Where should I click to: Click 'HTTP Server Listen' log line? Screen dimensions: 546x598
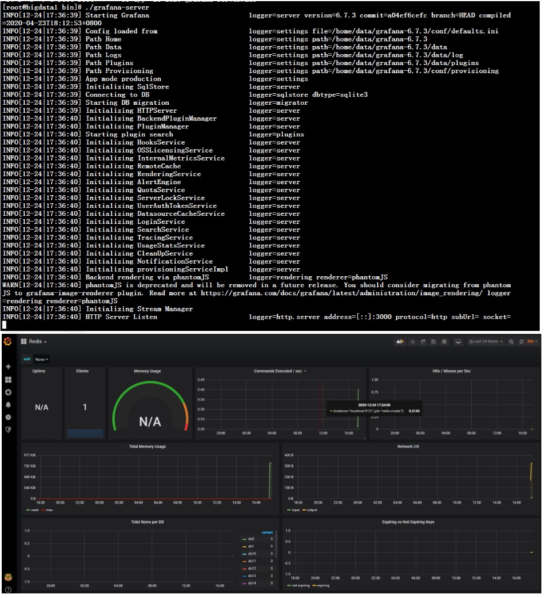click(x=122, y=317)
